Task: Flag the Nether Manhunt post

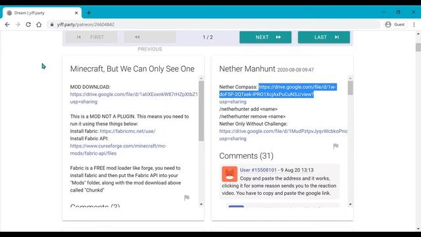Action: point(335,146)
